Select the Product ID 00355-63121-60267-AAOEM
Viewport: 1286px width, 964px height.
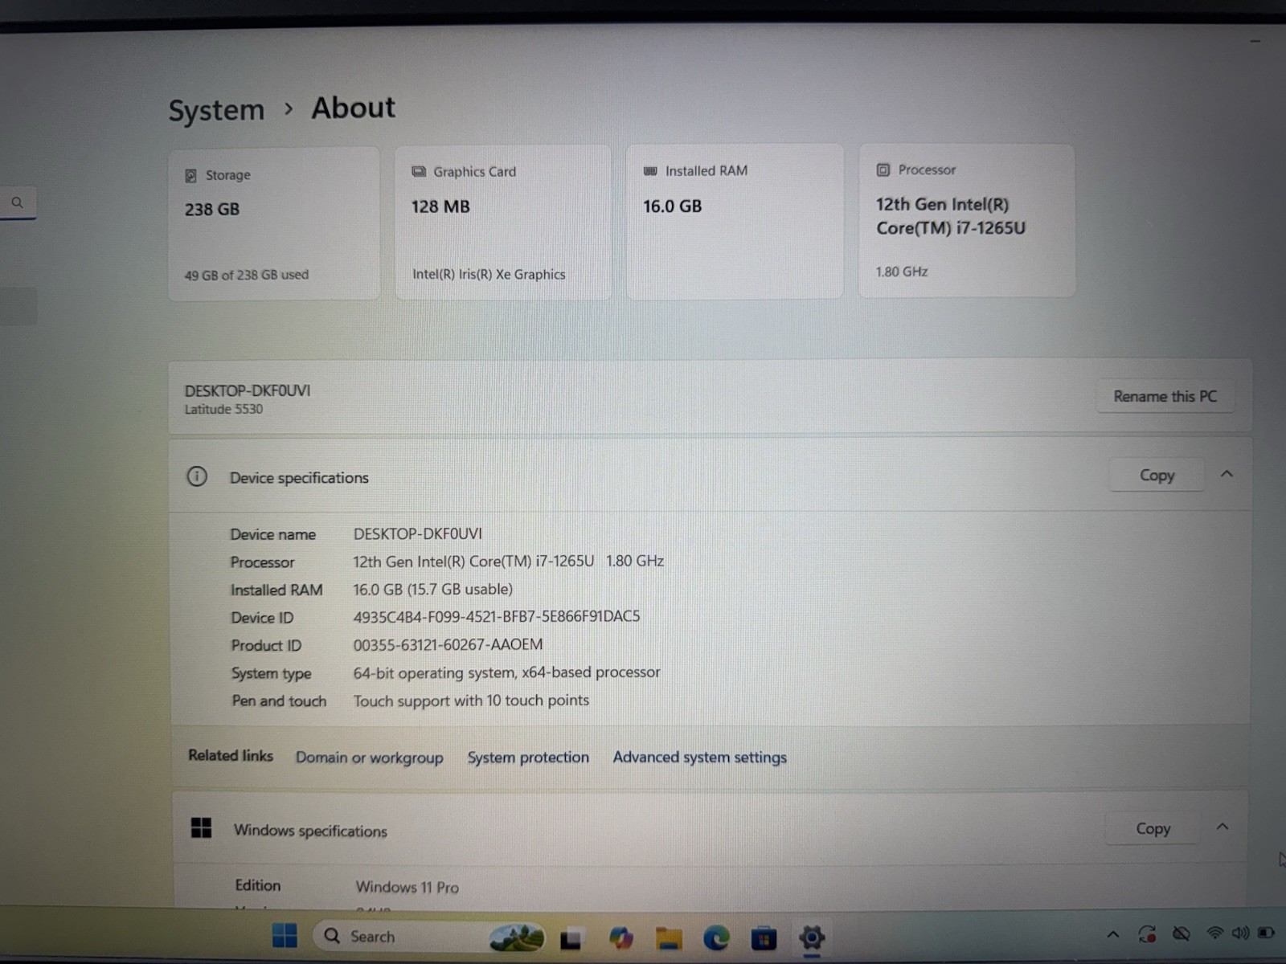click(448, 645)
